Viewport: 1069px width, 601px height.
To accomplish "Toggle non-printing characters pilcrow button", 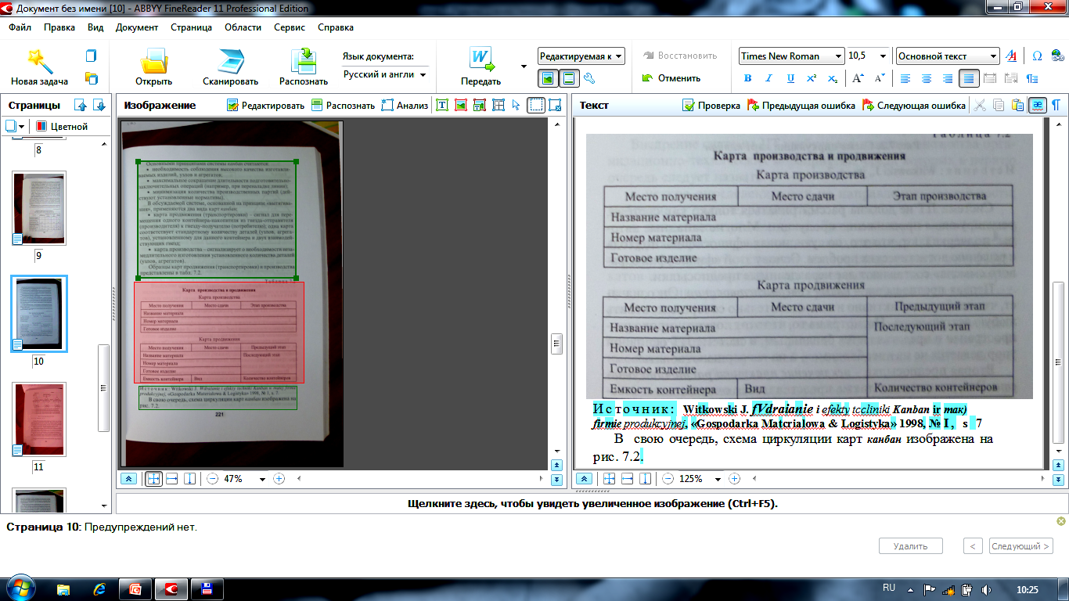I will tap(1056, 105).
